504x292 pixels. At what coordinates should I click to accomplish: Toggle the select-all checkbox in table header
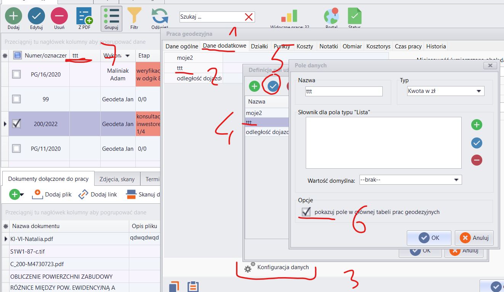17,56
